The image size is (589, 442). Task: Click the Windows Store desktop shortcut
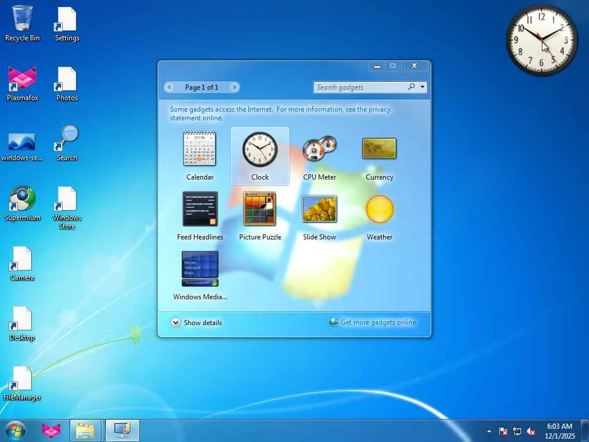pos(67,207)
